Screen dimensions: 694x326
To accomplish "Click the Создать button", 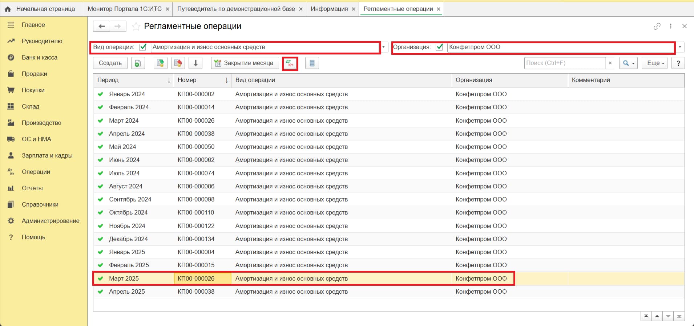I will pyautogui.click(x=110, y=63).
